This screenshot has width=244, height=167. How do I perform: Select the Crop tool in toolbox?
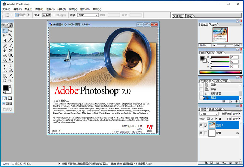point(4,40)
